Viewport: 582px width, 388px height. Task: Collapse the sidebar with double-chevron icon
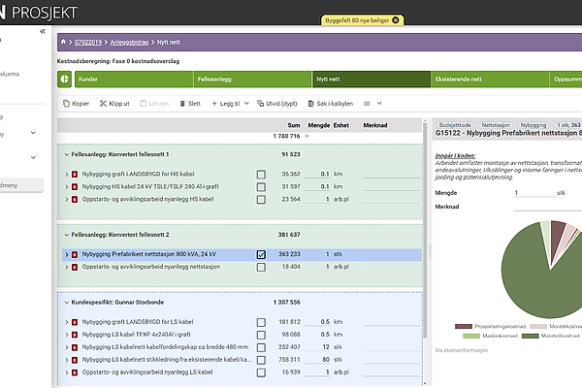pyautogui.click(x=42, y=32)
